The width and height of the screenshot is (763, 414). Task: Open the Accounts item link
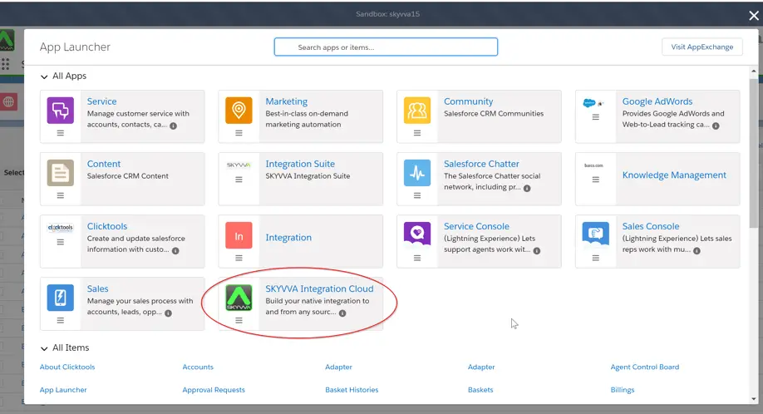198,367
